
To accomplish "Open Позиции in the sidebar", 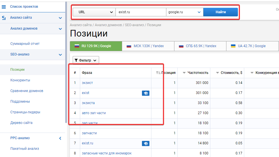I will coord(18,70).
